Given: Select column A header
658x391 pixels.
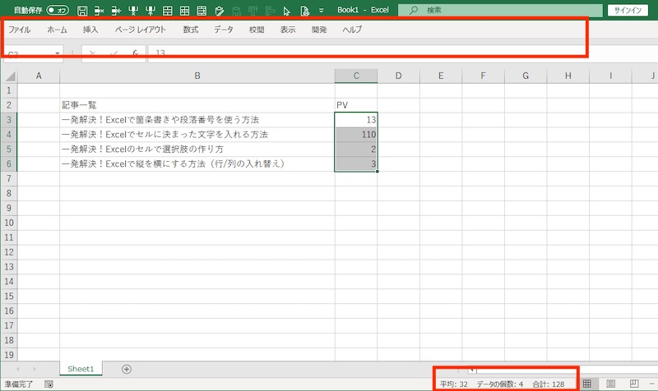Looking at the screenshot, I should point(39,76).
